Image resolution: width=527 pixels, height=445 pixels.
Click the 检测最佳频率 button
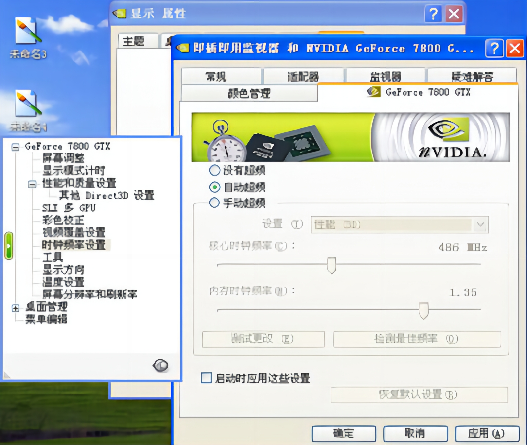[x=417, y=339]
